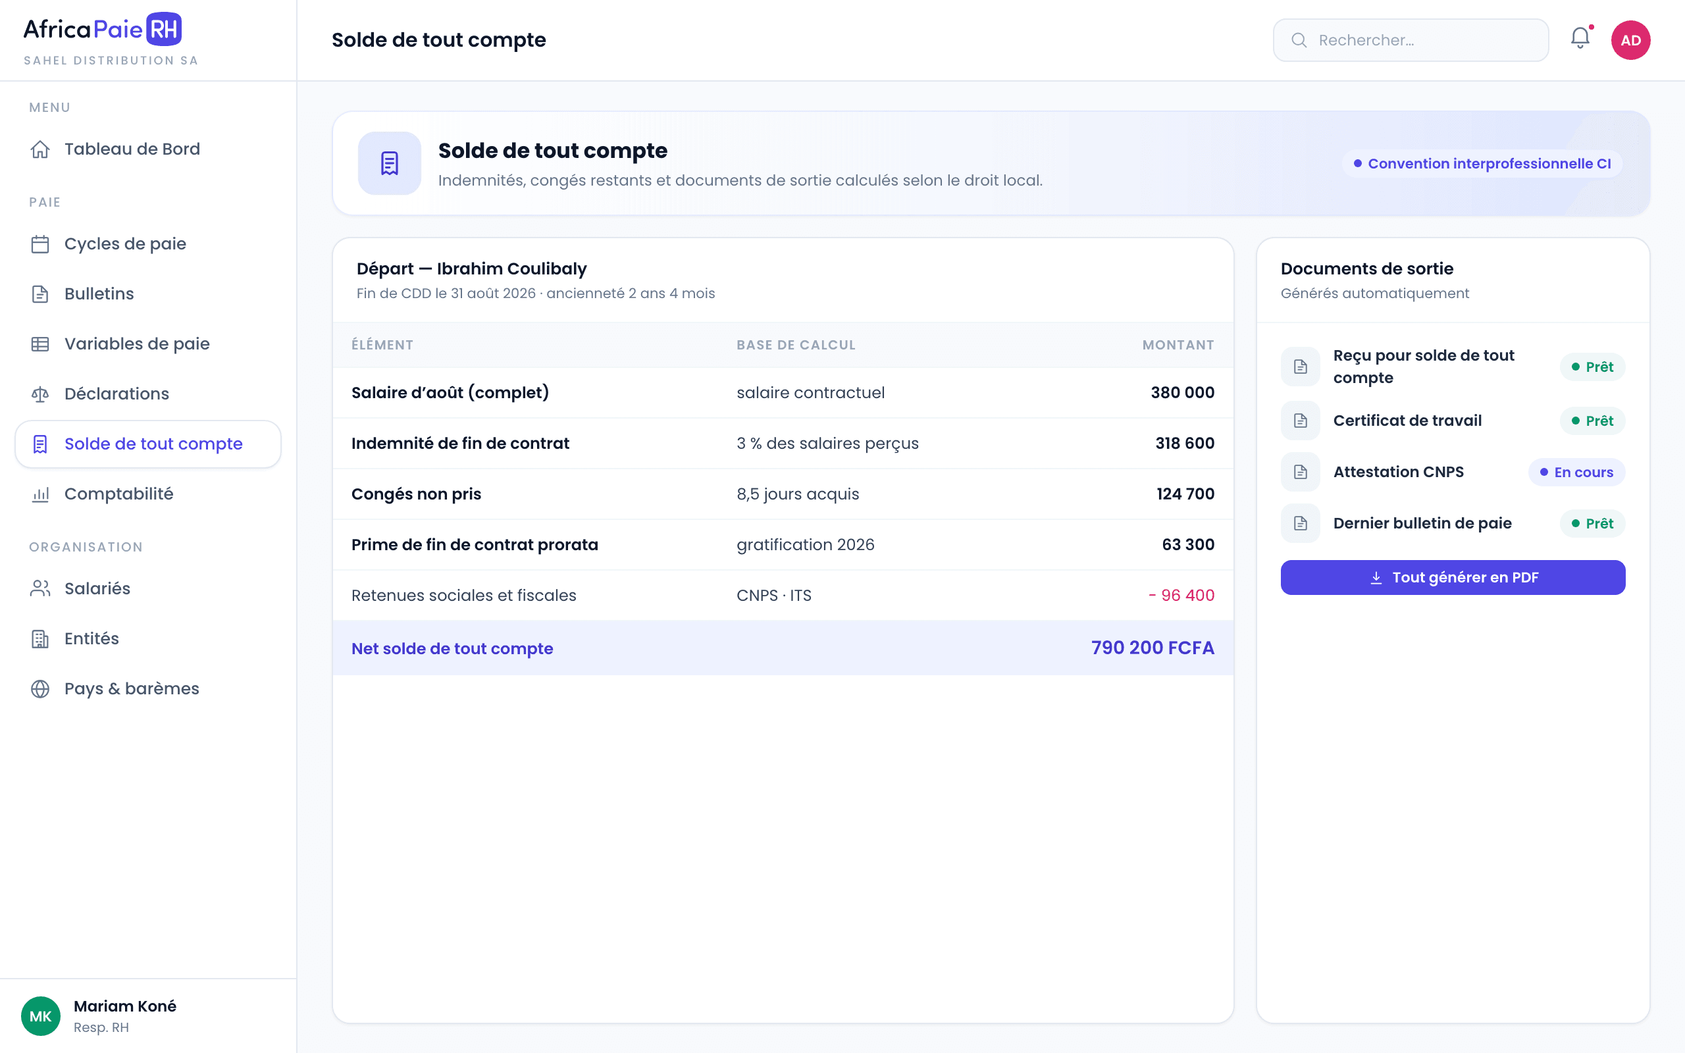This screenshot has height=1053, width=1685.
Task: Click the AfricaPaie RH logo
Action: (x=103, y=29)
